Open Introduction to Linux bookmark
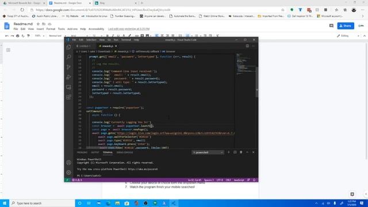368x207 pixels. coord(95,16)
